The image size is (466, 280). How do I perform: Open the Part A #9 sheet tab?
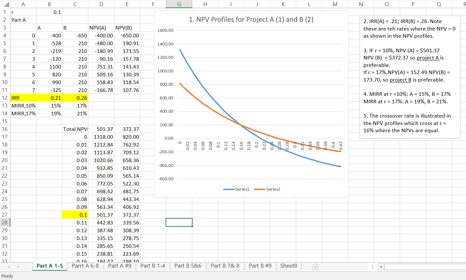[120, 266]
